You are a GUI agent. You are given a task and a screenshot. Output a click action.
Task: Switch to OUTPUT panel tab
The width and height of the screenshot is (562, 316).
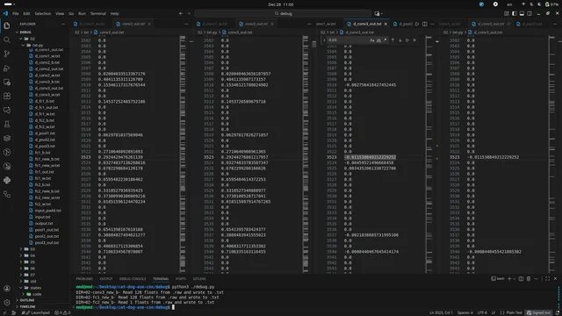click(x=106, y=278)
